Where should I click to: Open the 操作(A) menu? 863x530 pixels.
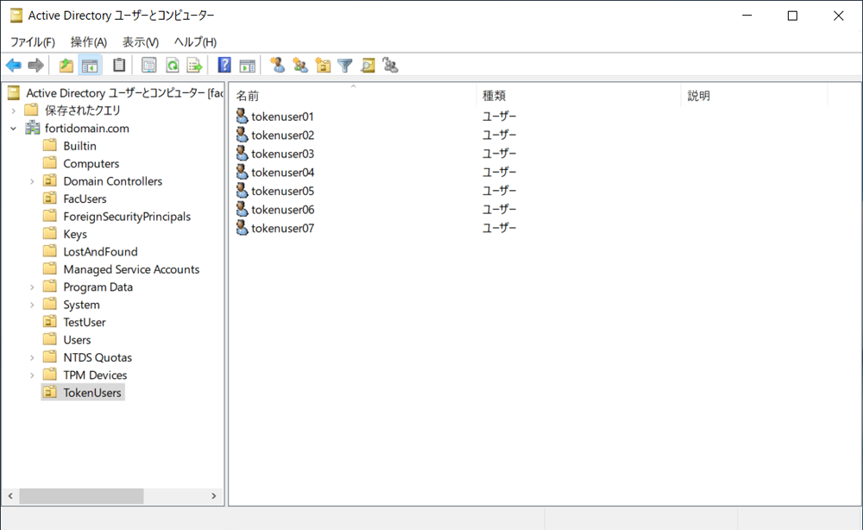click(89, 41)
